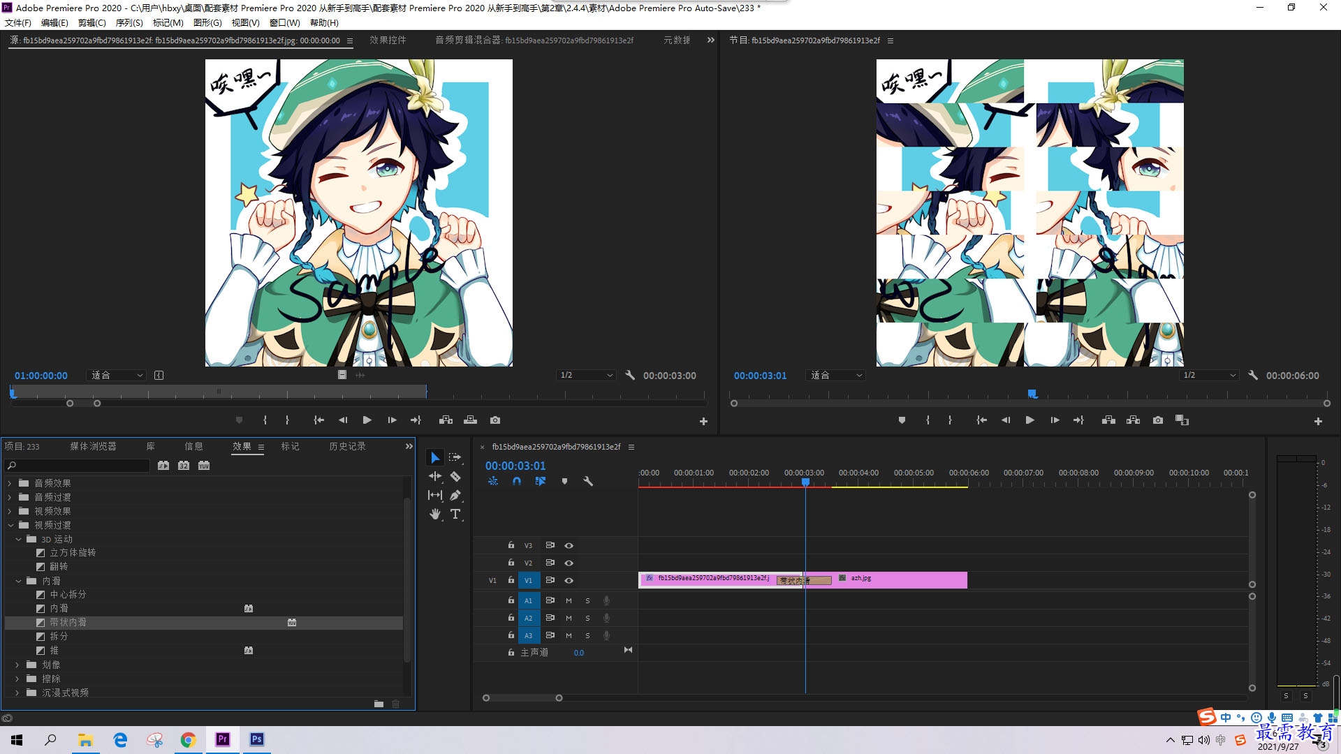Filter accelerated effects in Effects panel
1341x754 pixels.
coord(163,466)
